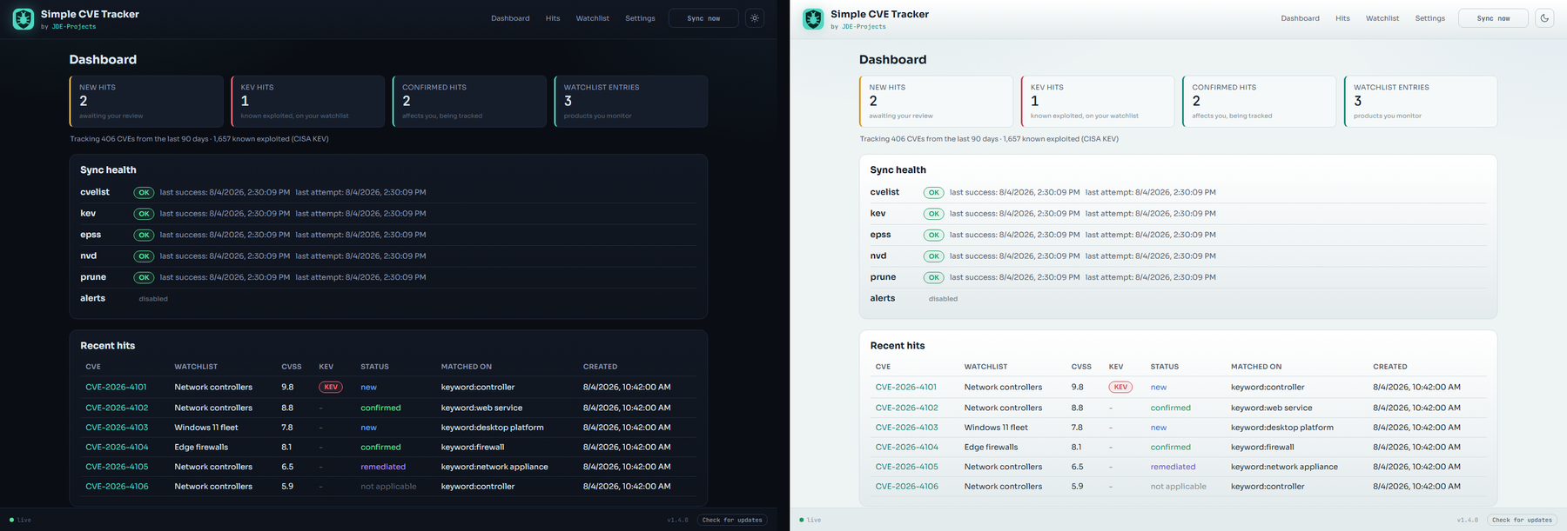
Task: Click Sync now button in dark window
Action: click(703, 18)
